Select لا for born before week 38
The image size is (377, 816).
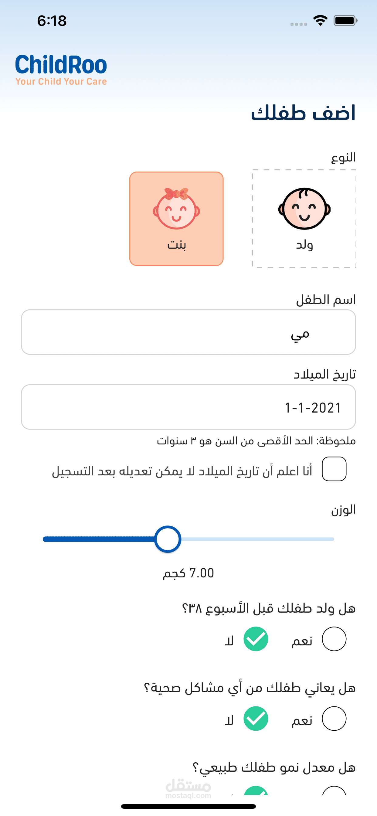coord(256,639)
